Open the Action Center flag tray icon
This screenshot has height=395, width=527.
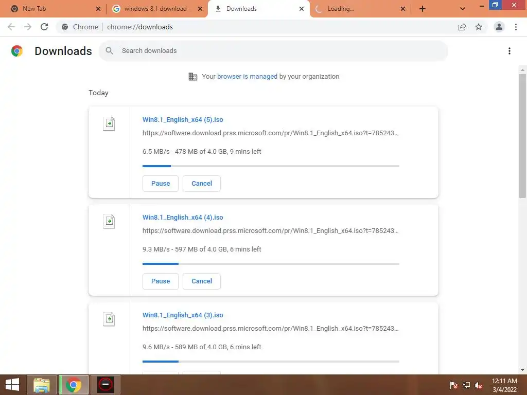pos(453,385)
